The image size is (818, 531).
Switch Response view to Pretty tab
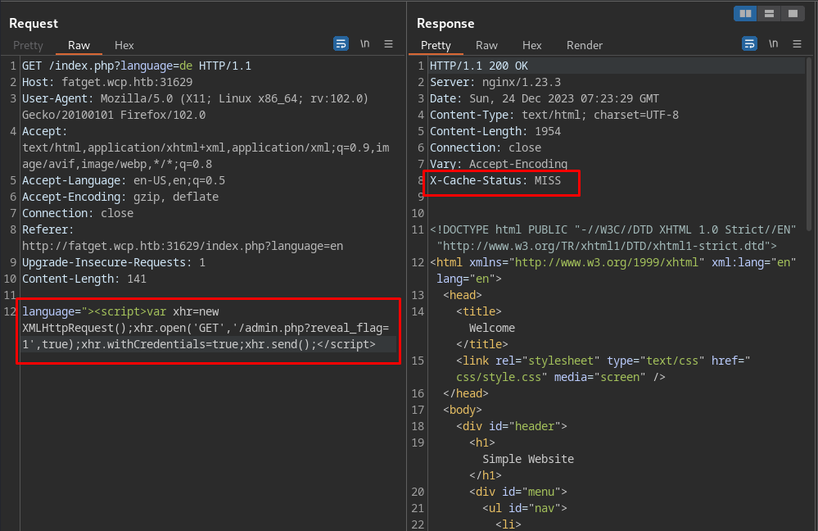point(436,45)
